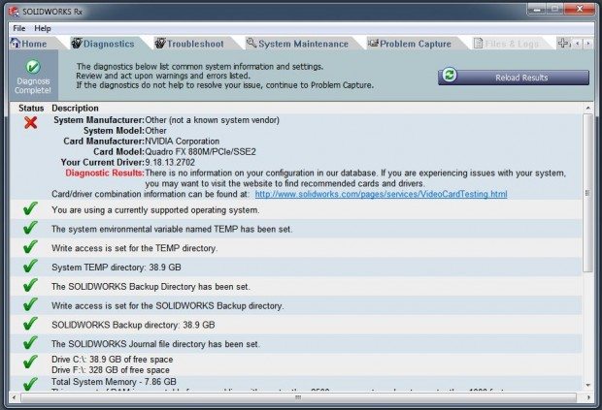This screenshot has width=602, height=410.
Task: Click the SOLIDWORKS Rx title bar icon
Action: tap(12, 9)
